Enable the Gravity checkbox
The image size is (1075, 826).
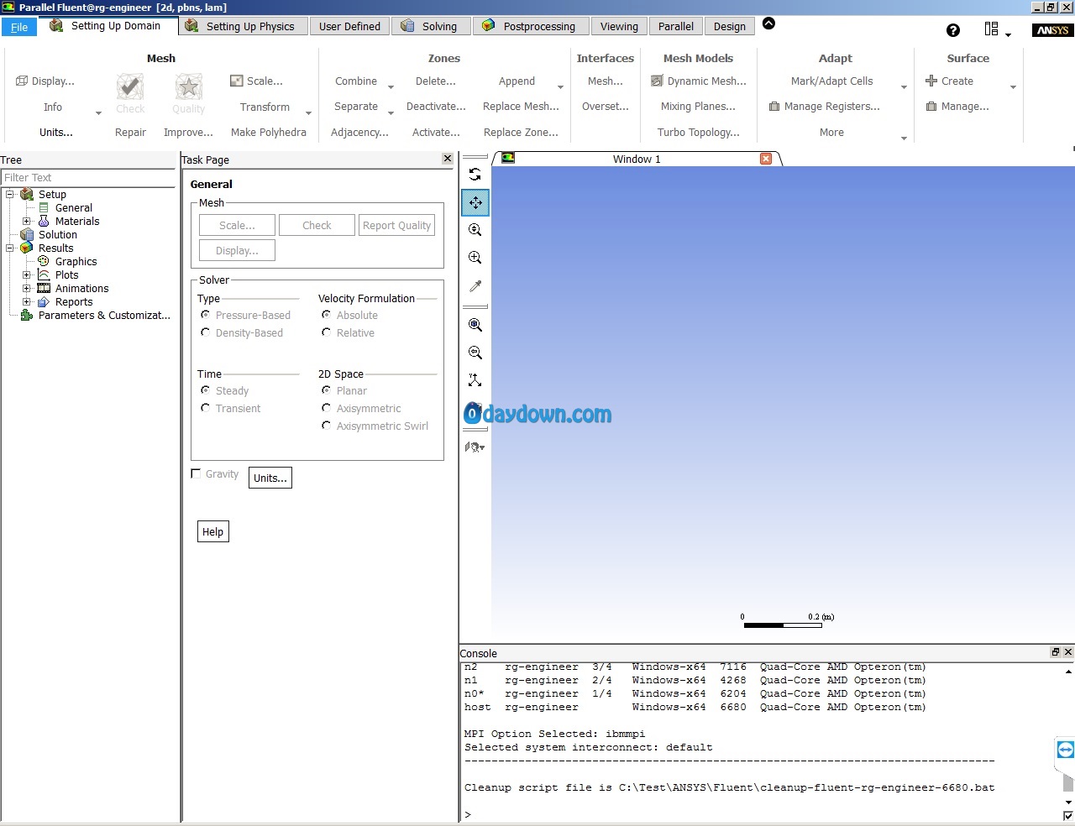[196, 474]
